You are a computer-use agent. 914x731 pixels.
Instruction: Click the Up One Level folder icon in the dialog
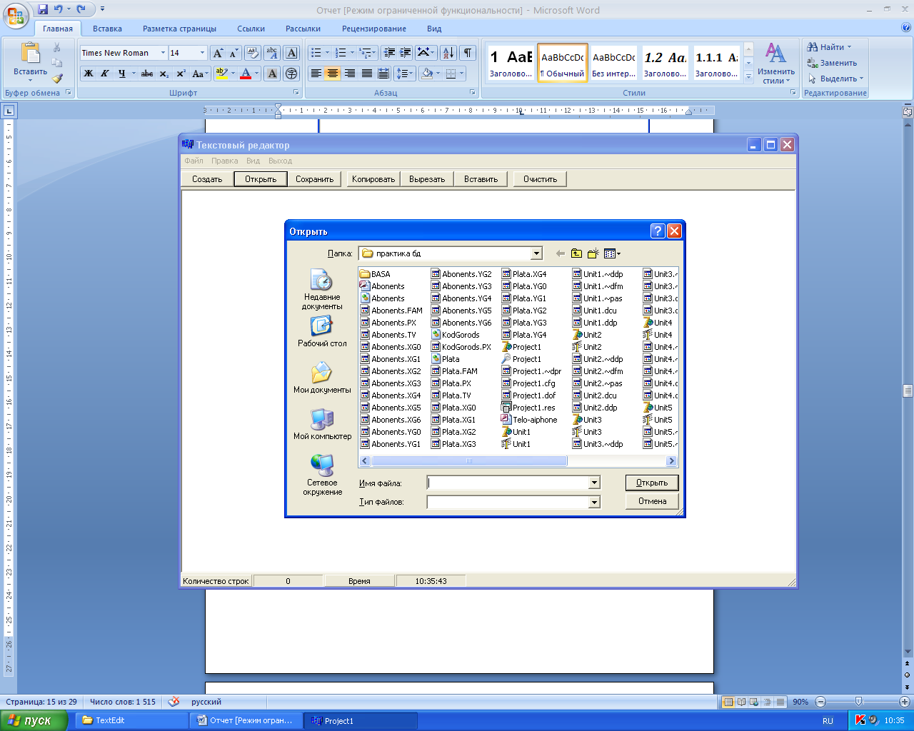pyautogui.click(x=576, y=253)
